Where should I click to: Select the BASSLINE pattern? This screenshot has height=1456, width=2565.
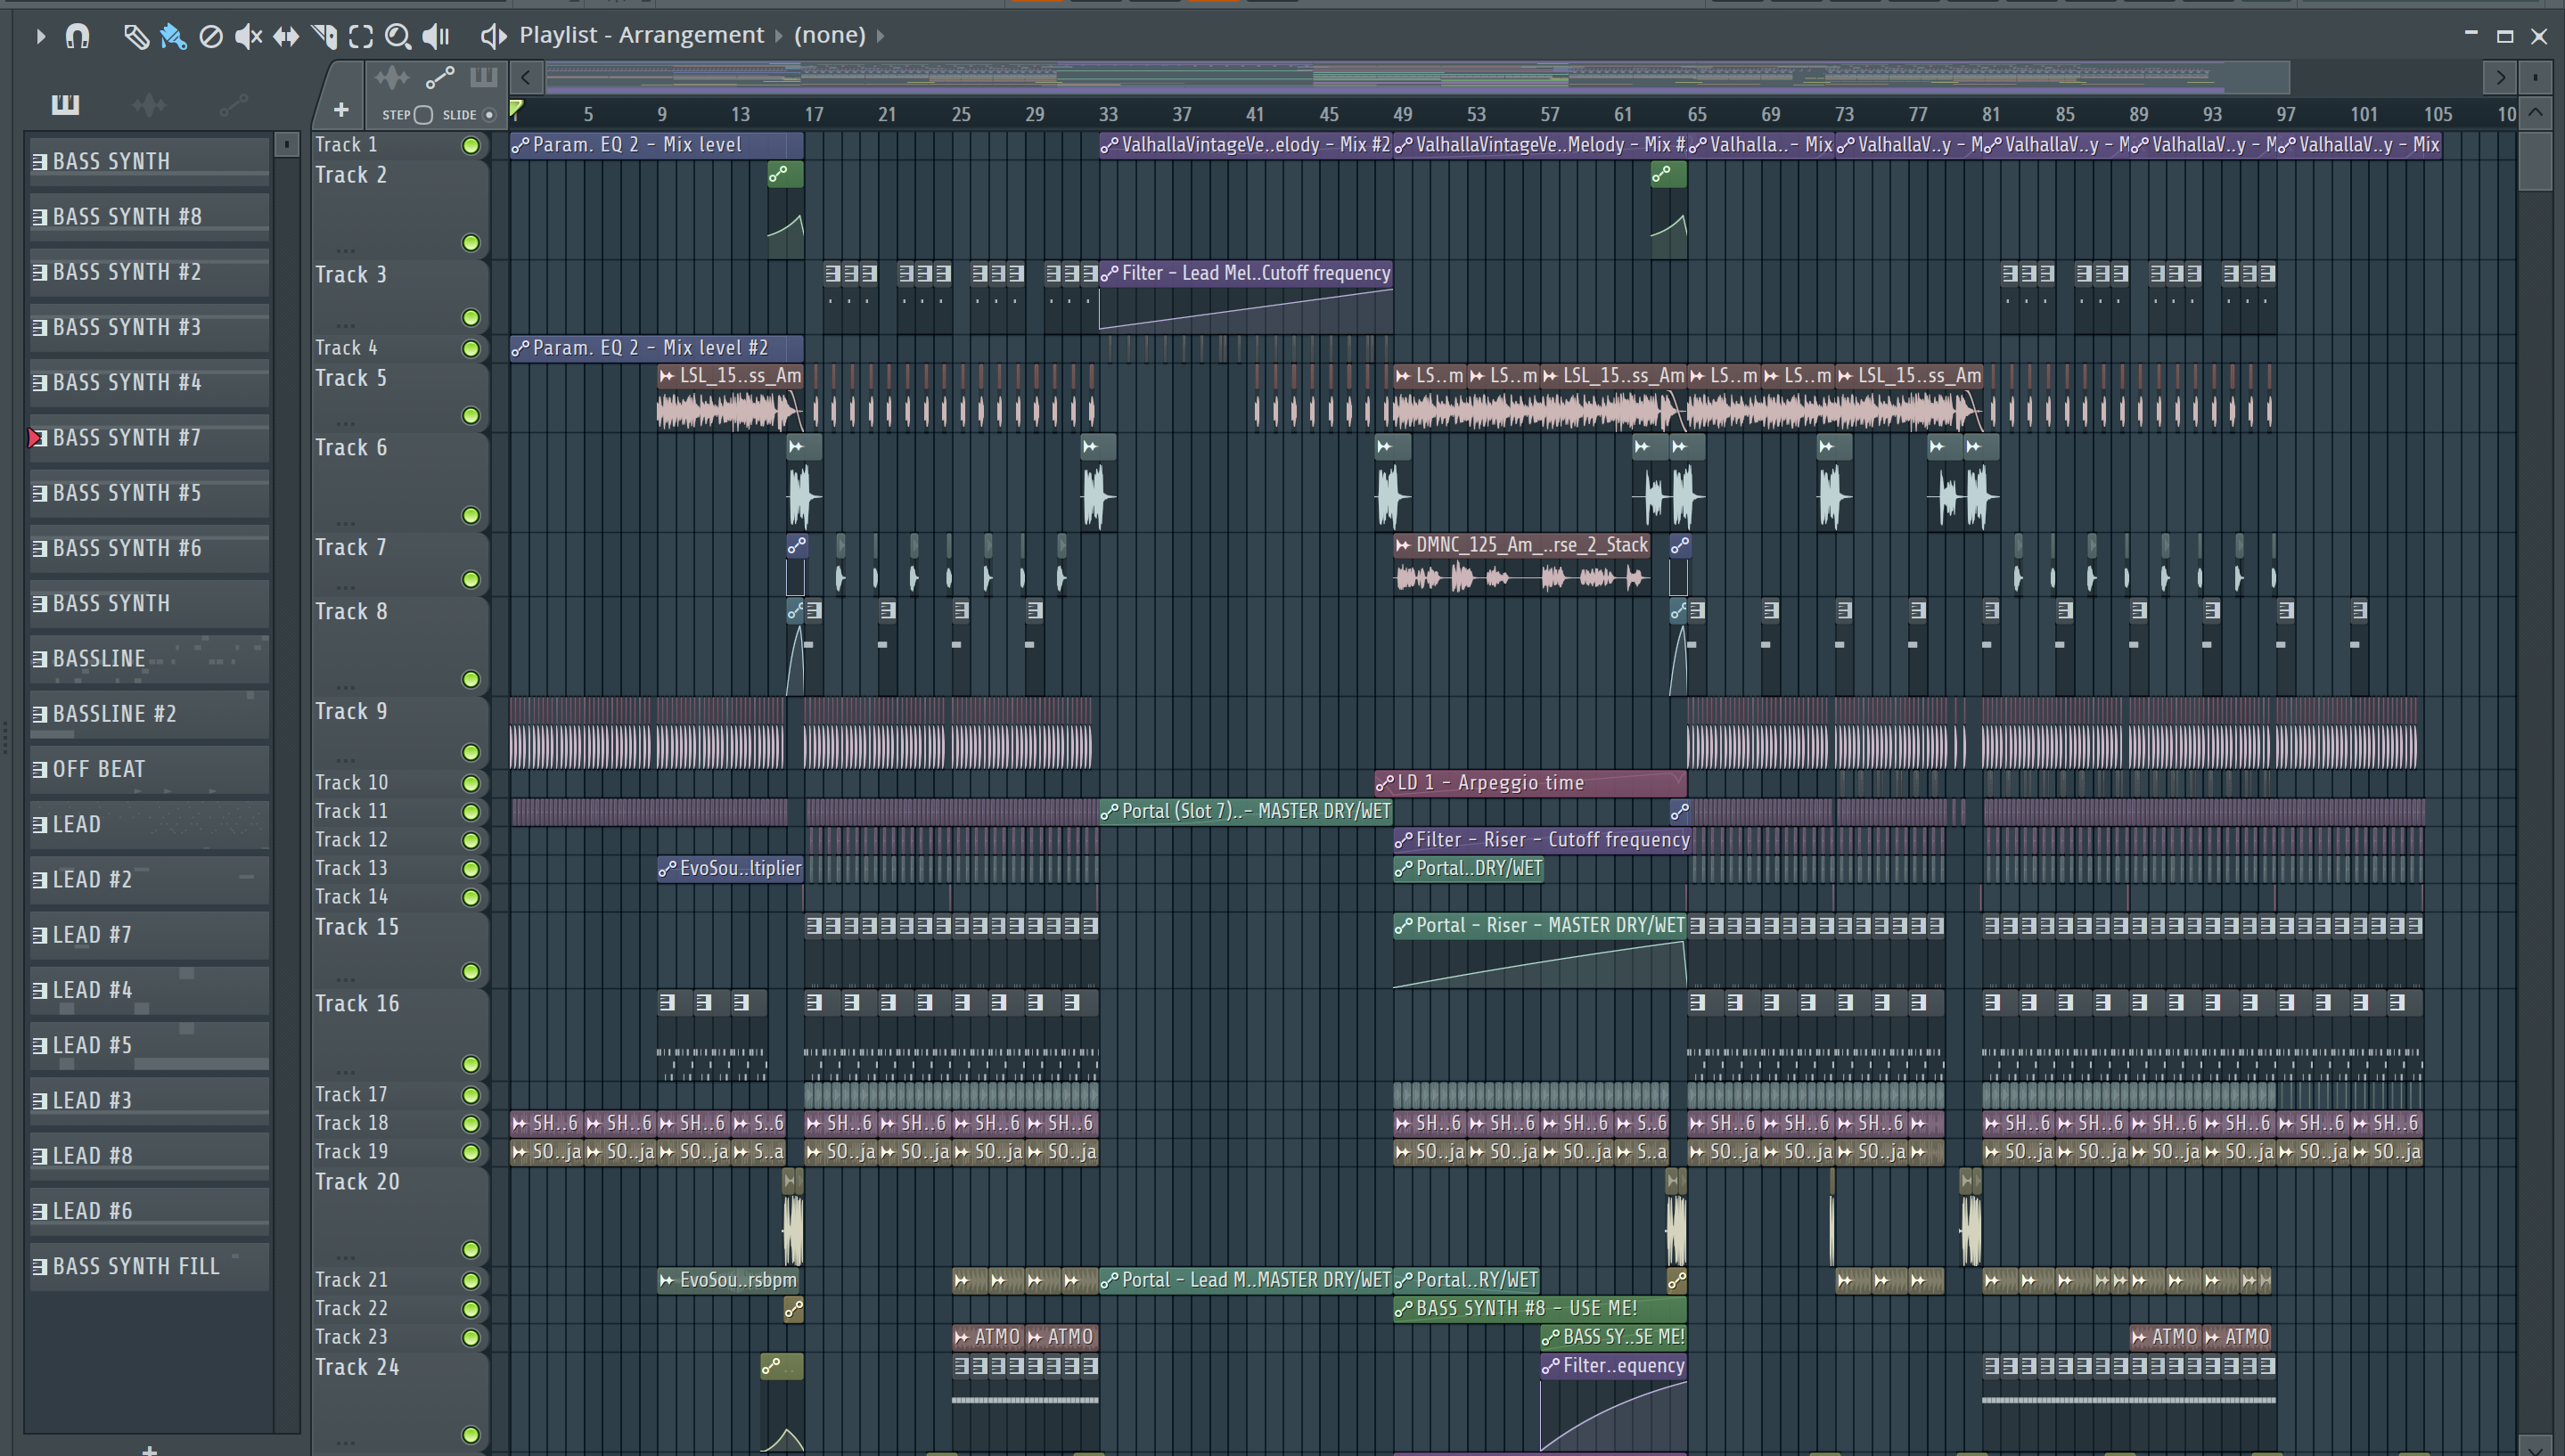(x=150, y=659)
